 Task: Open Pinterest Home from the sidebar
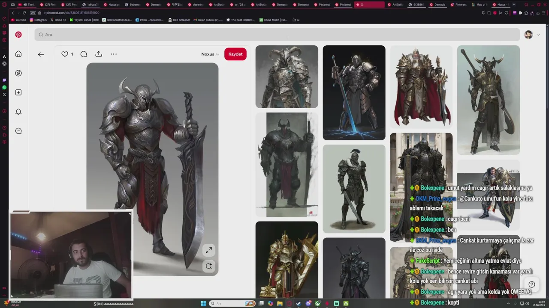click(x=18, y=54)
